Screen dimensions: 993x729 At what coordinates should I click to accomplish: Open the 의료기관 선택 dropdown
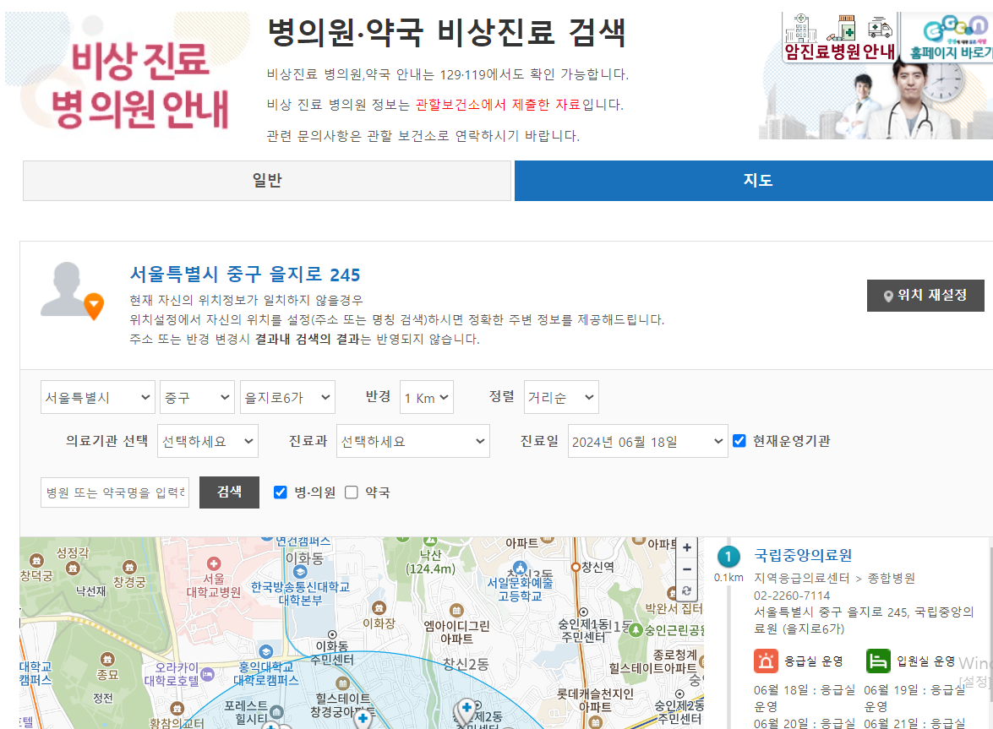pos(207,441)
